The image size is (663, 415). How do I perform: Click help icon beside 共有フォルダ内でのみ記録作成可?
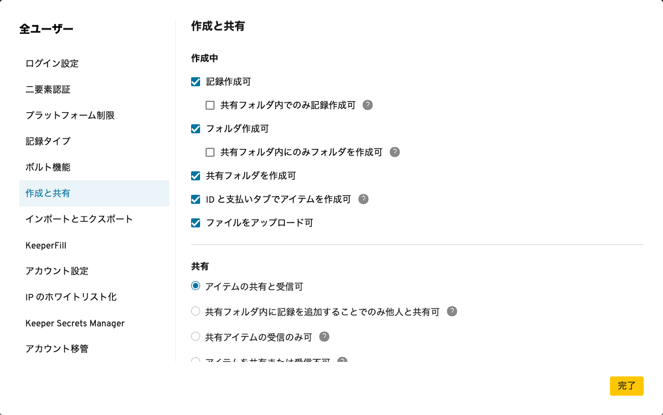[x=368, y=105]
